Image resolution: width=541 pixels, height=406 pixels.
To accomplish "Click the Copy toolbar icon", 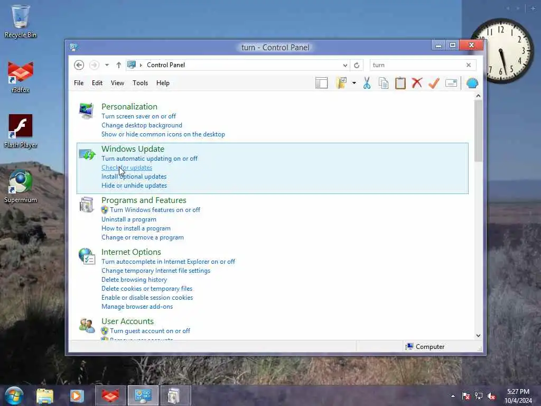I will pyautogui.click(x=384, y=83).
